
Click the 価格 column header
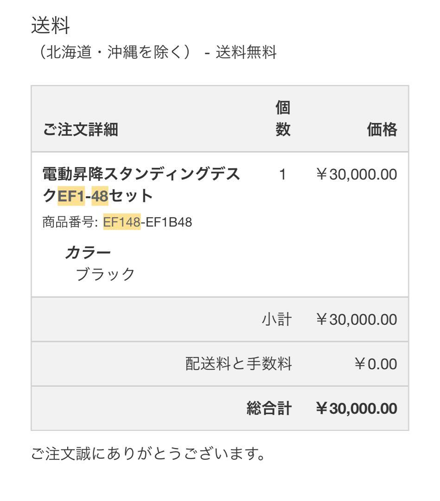click(382, 131)
